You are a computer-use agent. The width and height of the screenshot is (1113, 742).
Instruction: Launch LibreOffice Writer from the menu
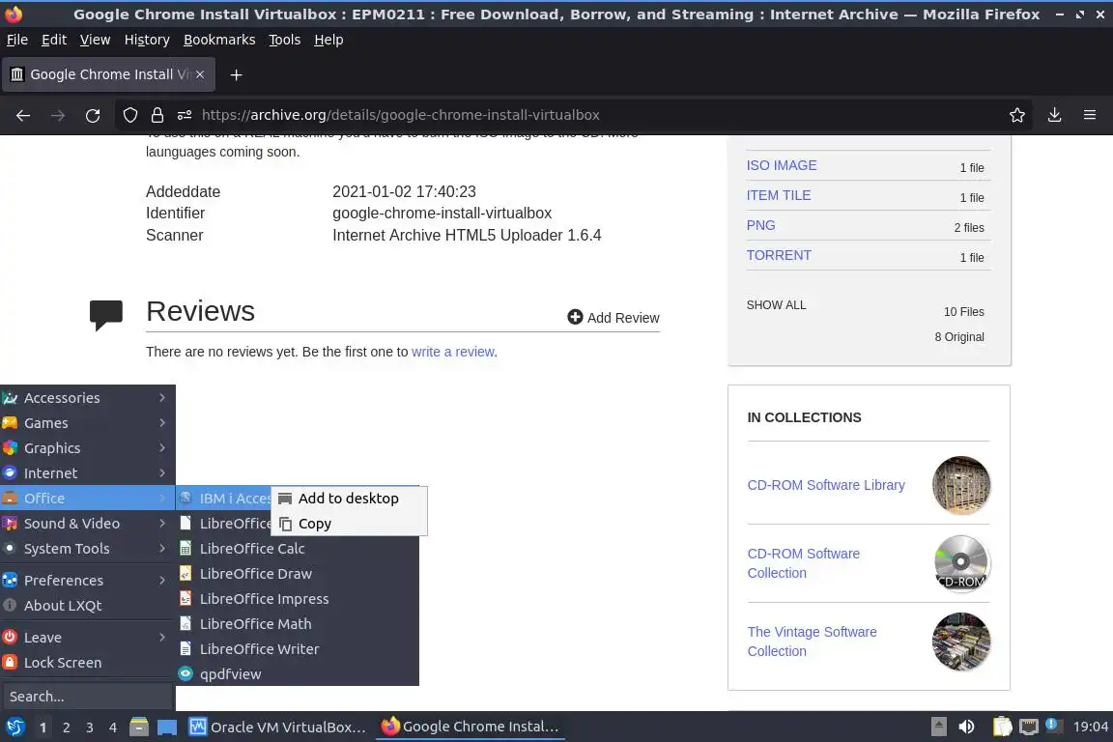point(297,649)
